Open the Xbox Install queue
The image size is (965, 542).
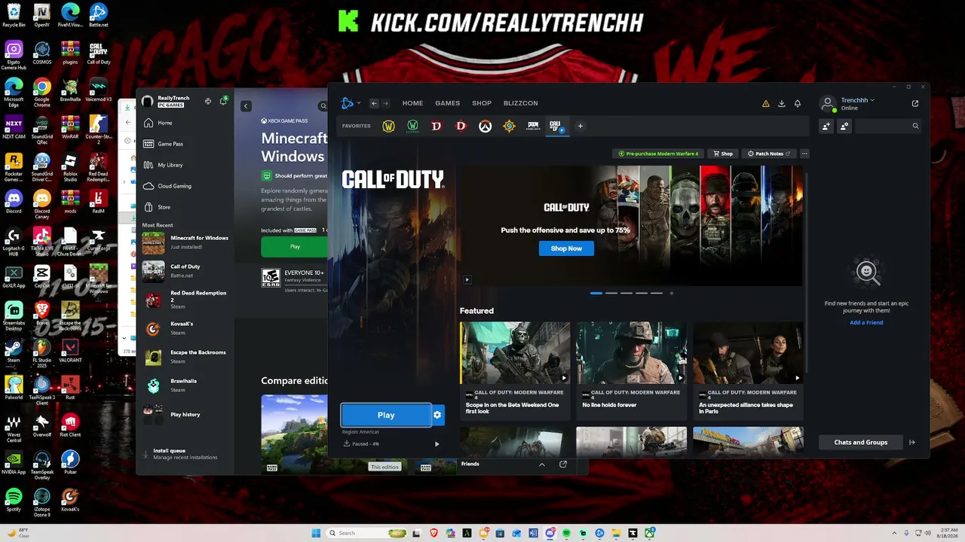pyautogui.click(x=185, y=454)
